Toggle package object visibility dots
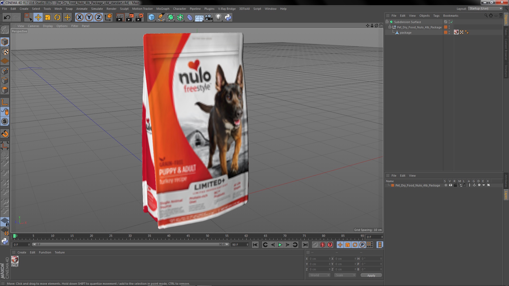The width and height of the screenshot is (509, 286). point(449,32)
